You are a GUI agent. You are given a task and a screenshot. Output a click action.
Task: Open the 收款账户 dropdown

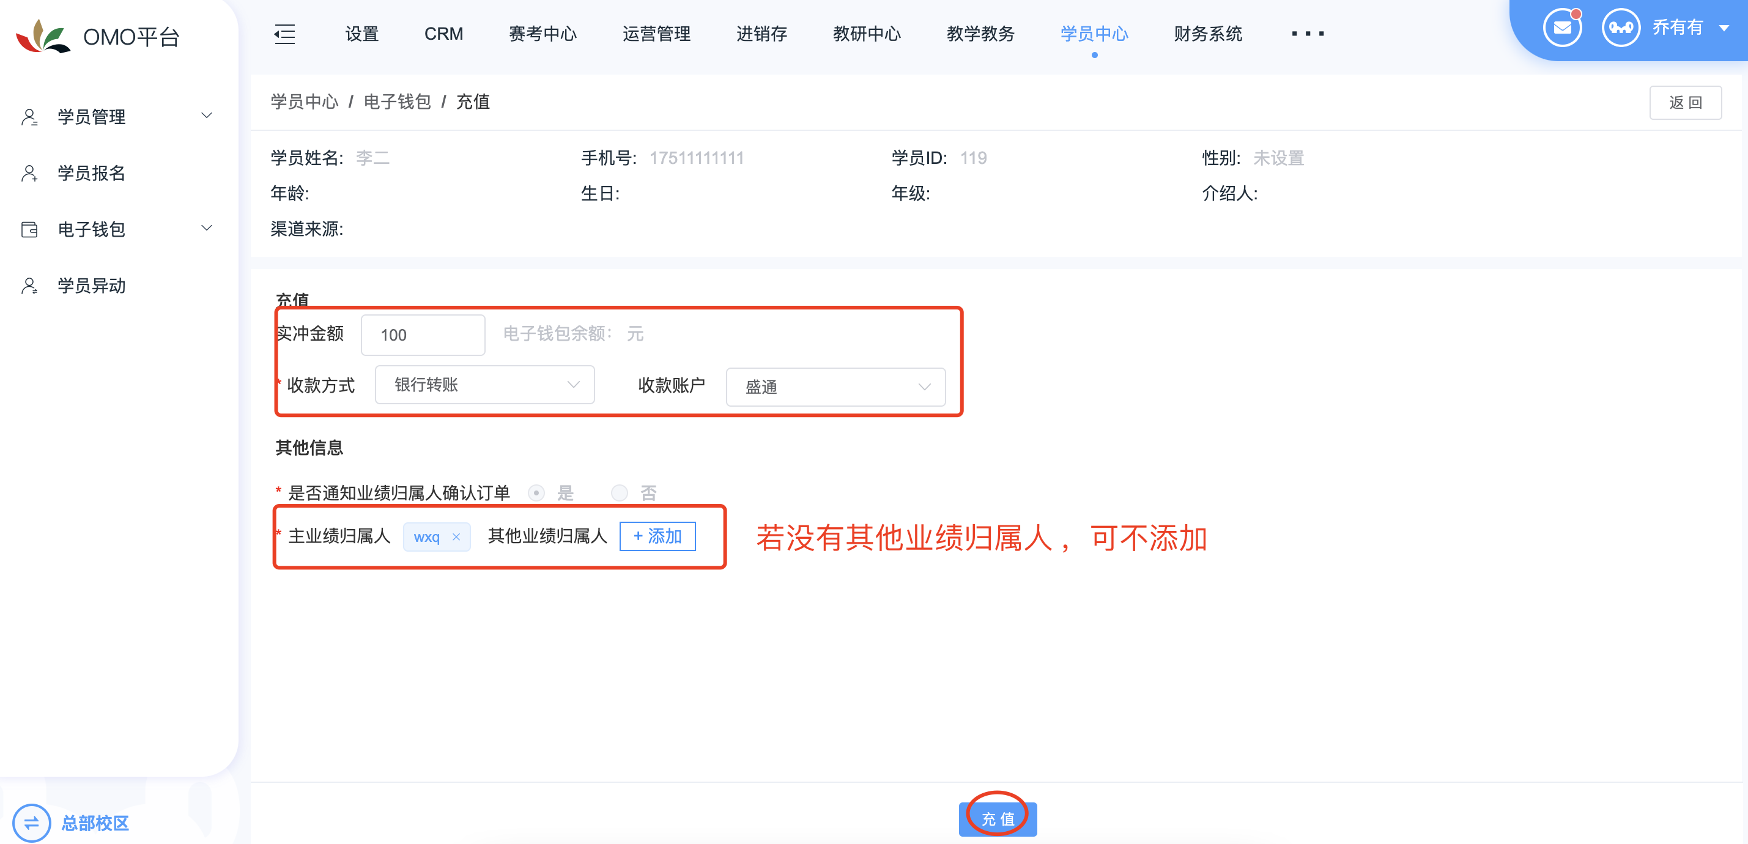[x=835, y=387]
